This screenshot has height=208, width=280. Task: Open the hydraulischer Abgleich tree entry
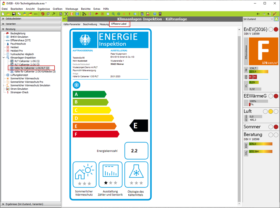pos(22,54)
